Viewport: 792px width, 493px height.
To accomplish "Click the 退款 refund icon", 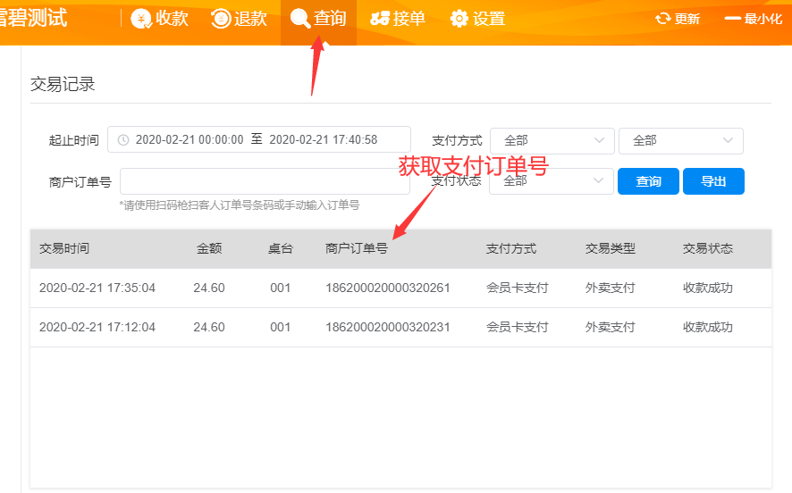I will pos(221,19).
